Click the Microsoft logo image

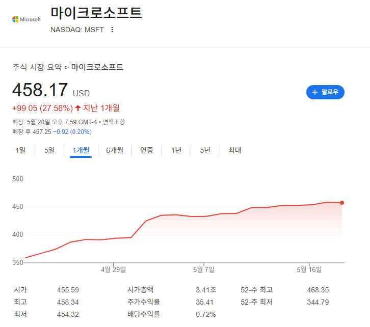click(27, 19)
